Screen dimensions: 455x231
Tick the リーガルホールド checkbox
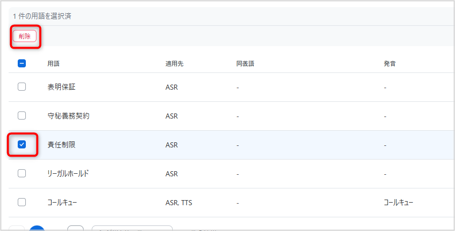click(x=22, y=173)
